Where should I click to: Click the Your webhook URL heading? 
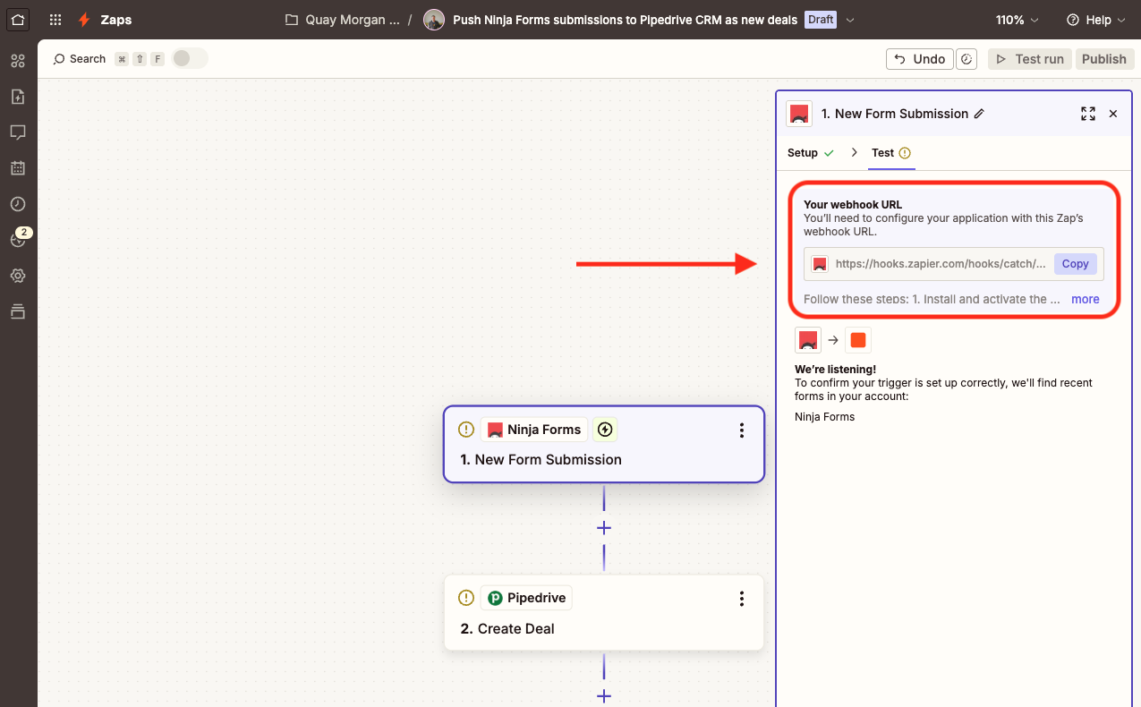853,205
